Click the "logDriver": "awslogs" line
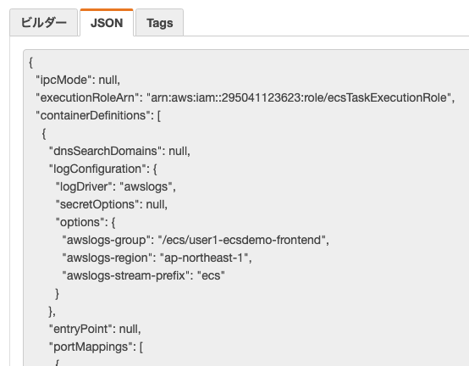This screenshot has width=469, height=366. pos(116,186)
